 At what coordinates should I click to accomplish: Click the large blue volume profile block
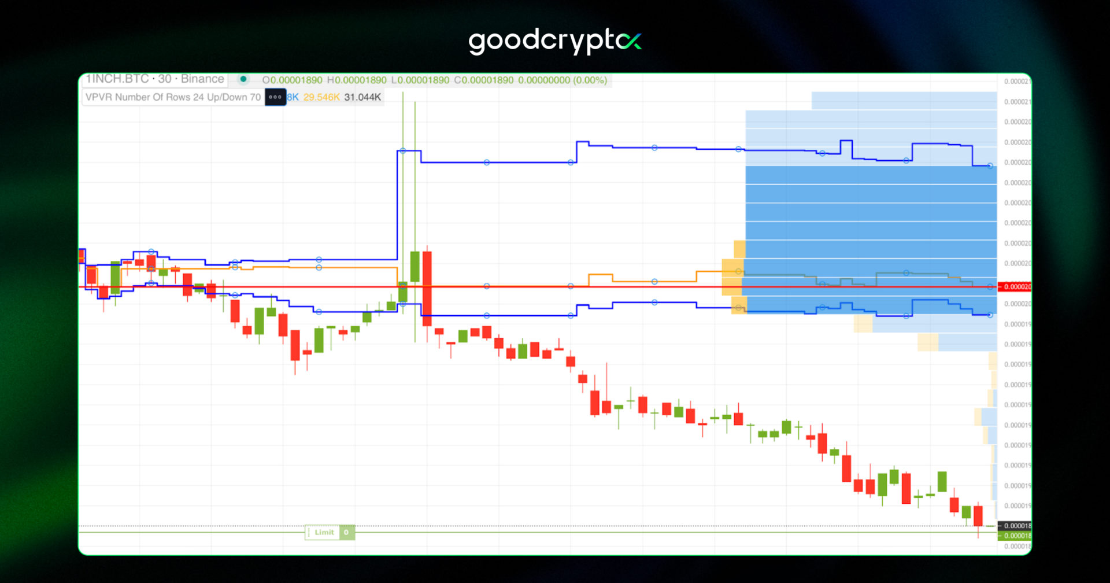tap(871, 239)
